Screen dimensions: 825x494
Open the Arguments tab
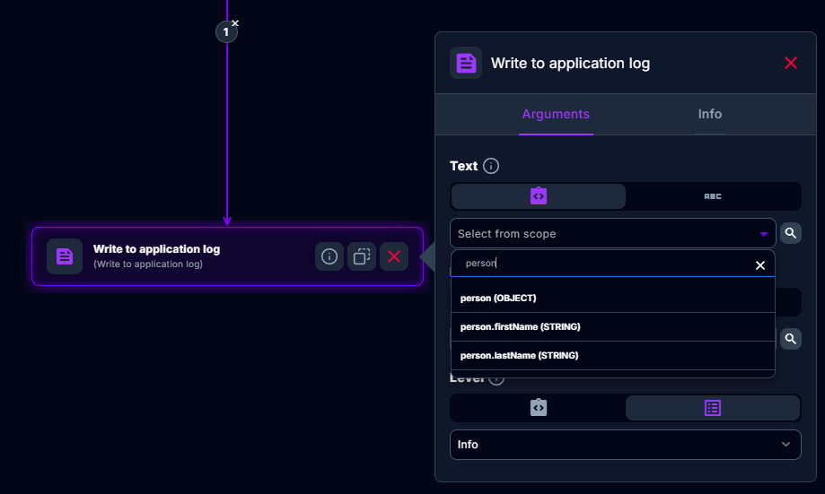tap(556, 114)
